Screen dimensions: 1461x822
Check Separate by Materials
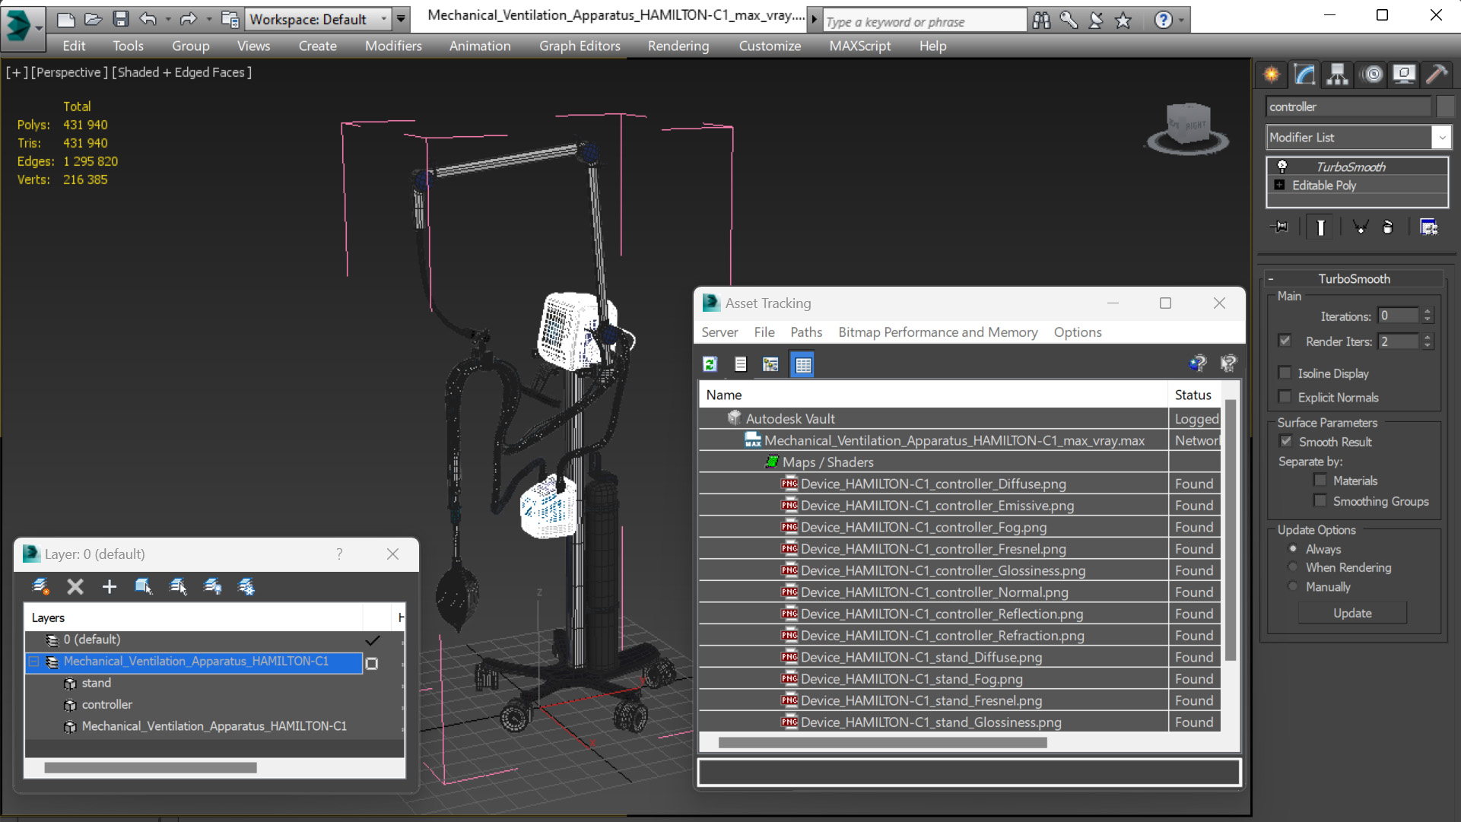coord(1320,480)
